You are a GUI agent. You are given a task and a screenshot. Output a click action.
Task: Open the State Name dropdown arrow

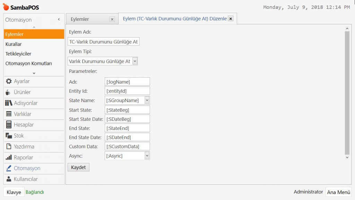pos(147,100)
